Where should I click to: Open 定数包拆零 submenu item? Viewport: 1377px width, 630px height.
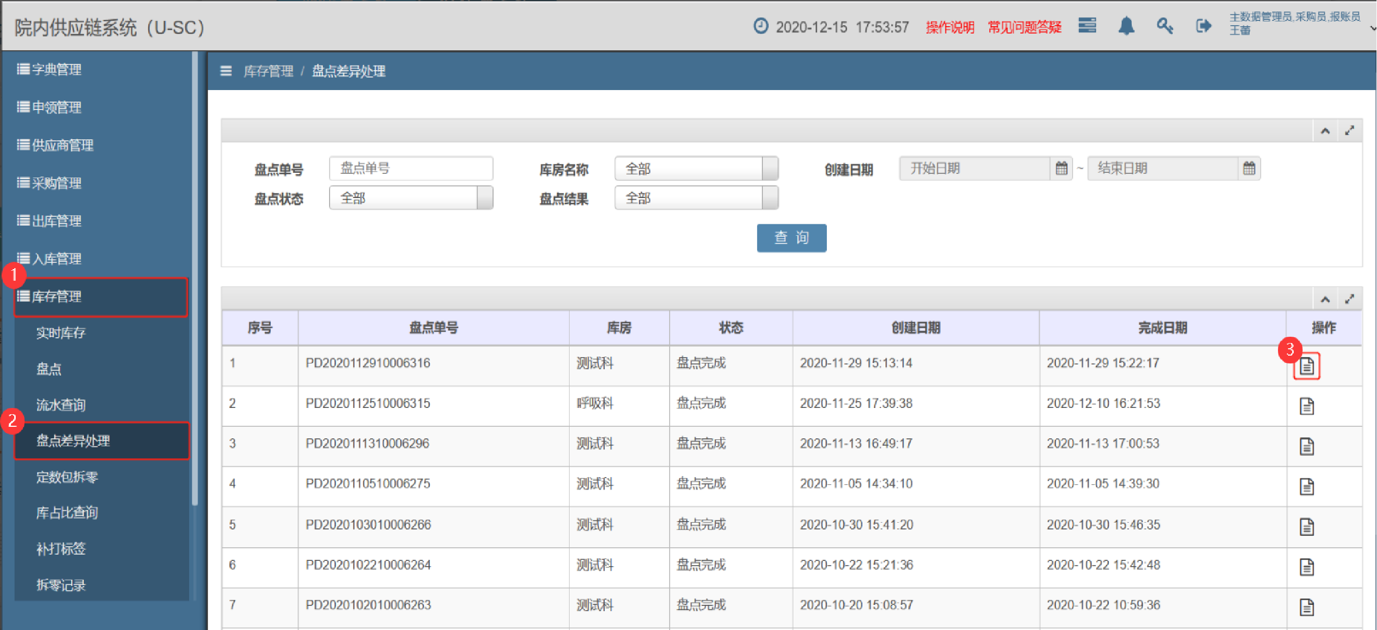68,477
